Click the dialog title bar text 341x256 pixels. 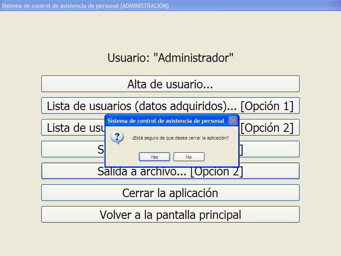pyautogui.click(x=166, y=121)
